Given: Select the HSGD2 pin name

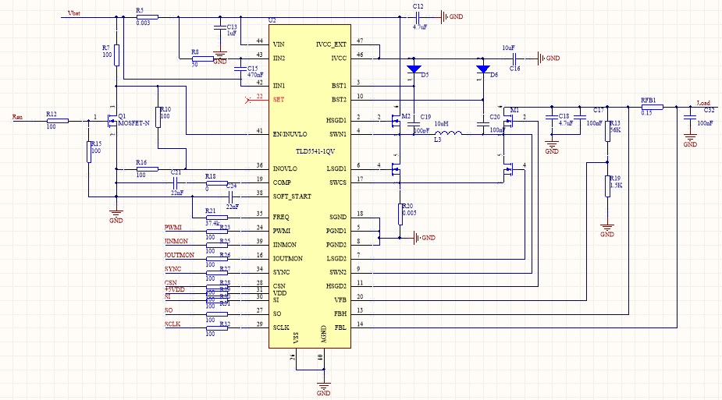Looking at the screenshot, I should [x=336, y=286].
